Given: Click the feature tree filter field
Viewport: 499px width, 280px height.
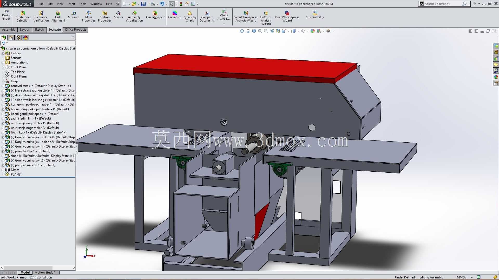Looking at the screenshot, I should (38, 43).
